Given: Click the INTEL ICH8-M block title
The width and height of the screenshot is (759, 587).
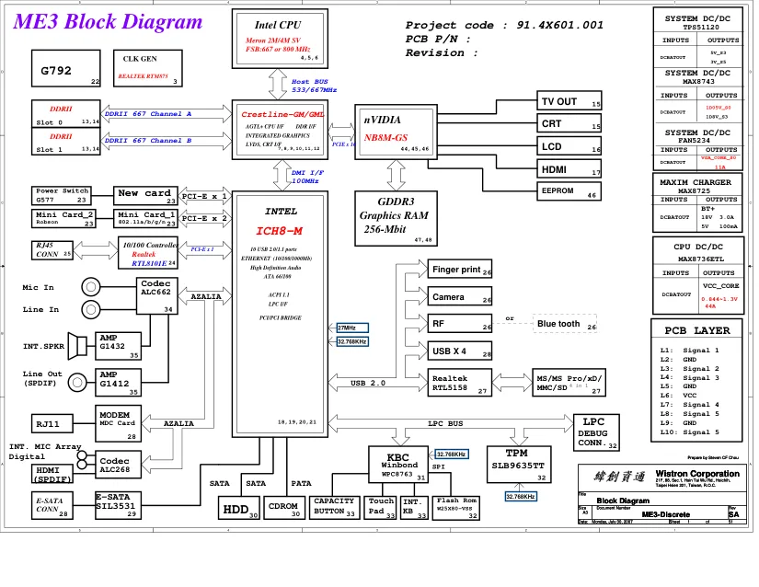Looking at the screenshot, I should [x=280, y=222].
